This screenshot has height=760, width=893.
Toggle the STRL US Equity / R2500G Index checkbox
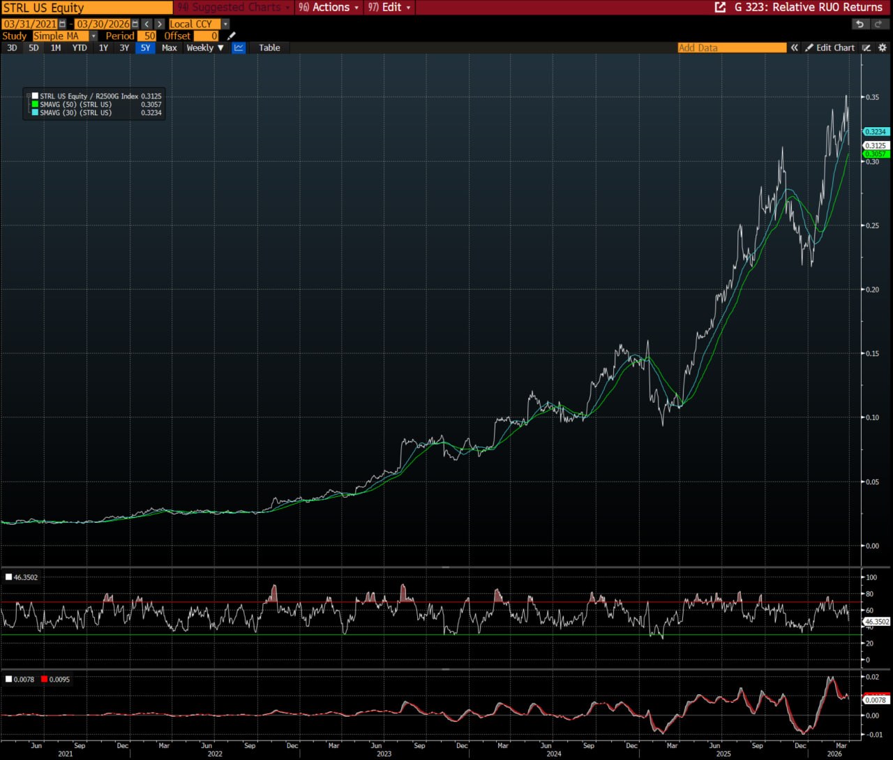click(x=34, y=96)
